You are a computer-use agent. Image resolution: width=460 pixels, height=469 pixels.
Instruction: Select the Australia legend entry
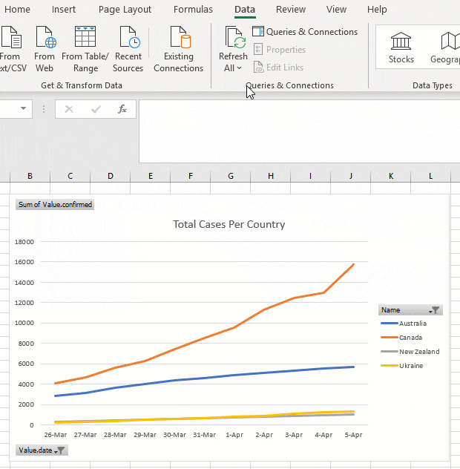click(x=404, y=324)
